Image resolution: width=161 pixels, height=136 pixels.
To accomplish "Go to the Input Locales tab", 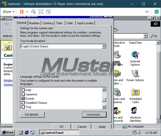I will coord(85,23).
